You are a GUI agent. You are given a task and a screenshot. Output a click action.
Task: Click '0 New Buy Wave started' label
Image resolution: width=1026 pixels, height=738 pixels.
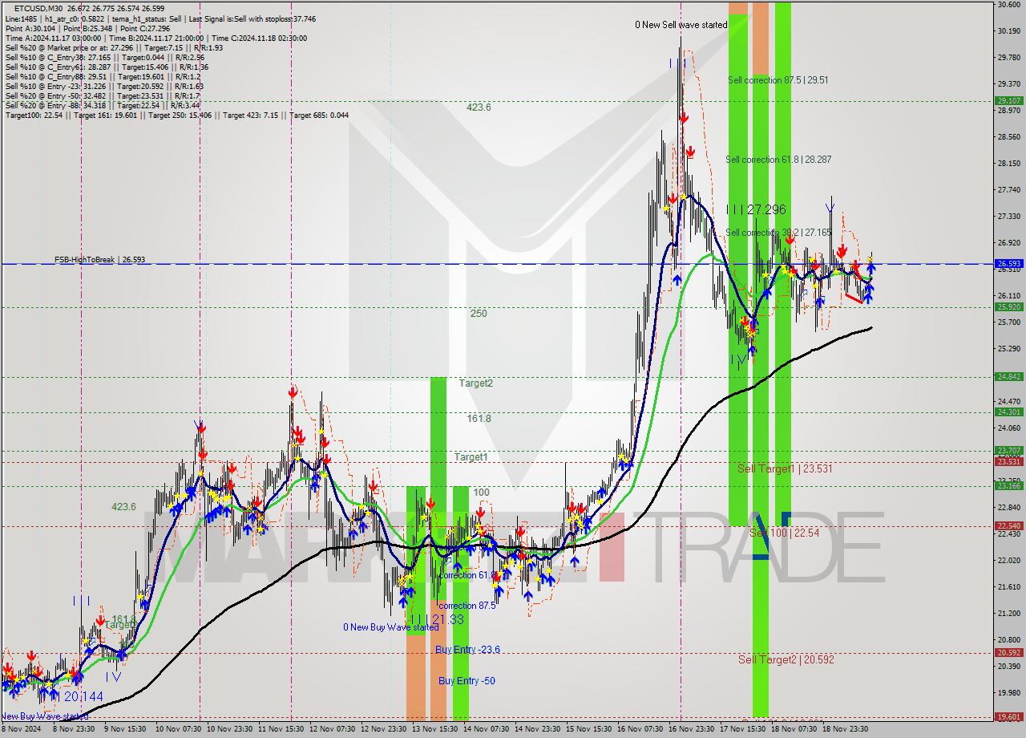click(x=390, y=627)
